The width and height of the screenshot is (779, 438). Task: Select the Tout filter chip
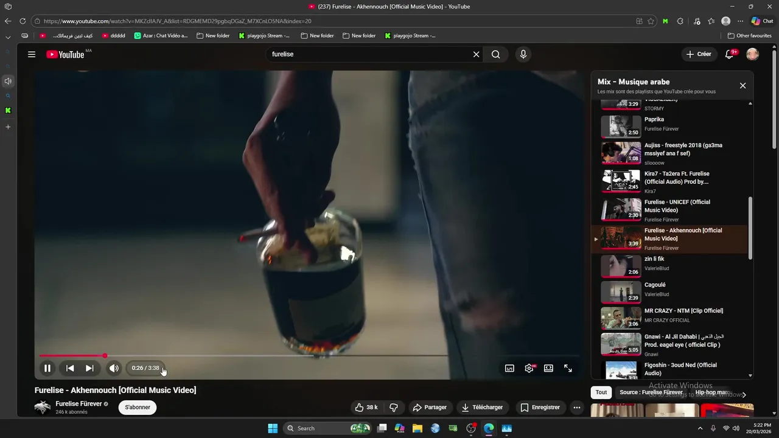pyautogui.click(x=601, y=392)
